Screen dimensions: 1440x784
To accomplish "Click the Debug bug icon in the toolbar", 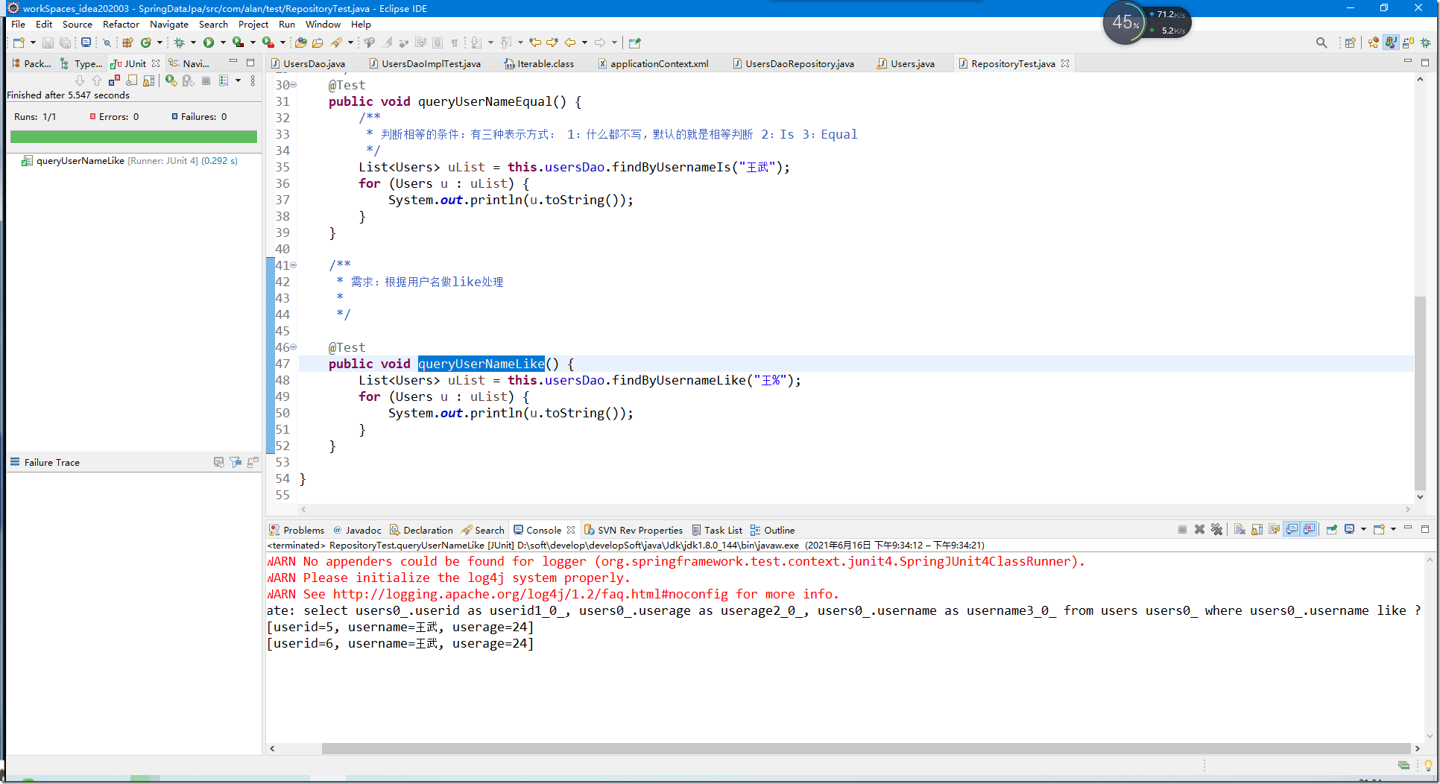I will tap(179, 42).
